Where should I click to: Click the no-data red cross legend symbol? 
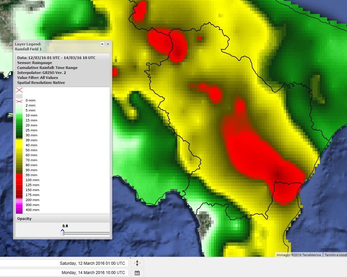click(19, 90)
